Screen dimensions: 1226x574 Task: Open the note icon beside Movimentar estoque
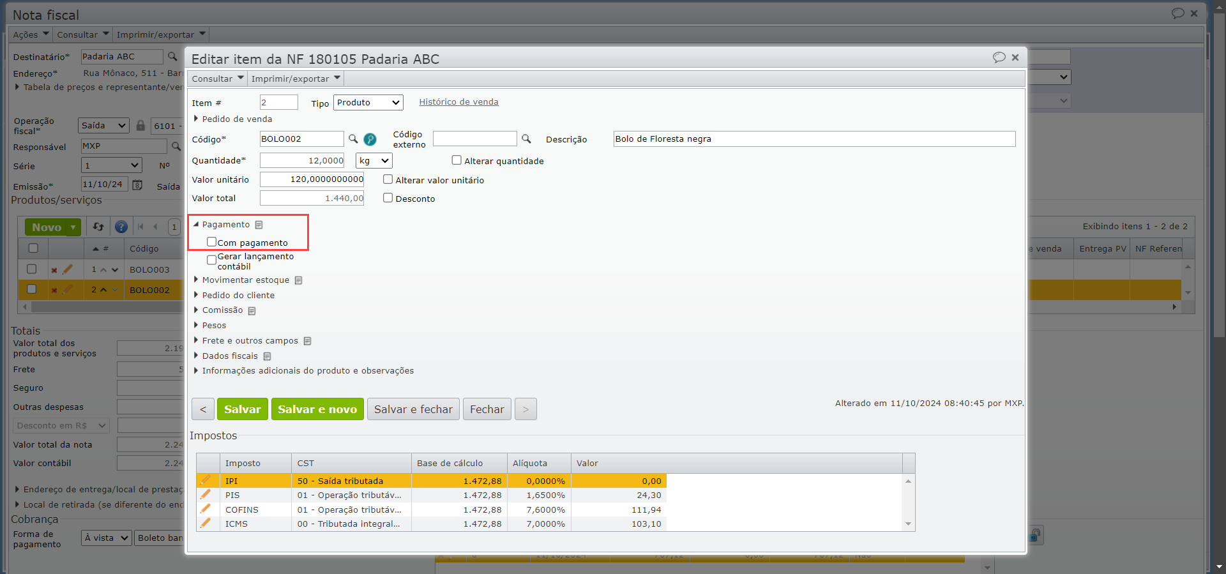click(298, 280)
